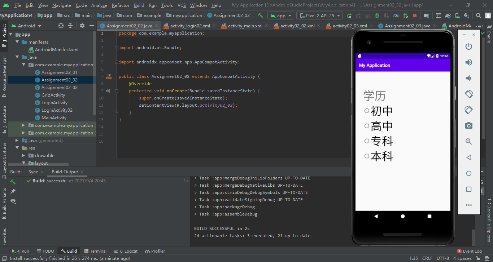
Task: Stop the running app with red square
Action: (415, 15)
